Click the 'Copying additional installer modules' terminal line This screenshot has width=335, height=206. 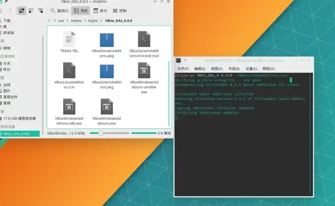(x=214, y=108)
